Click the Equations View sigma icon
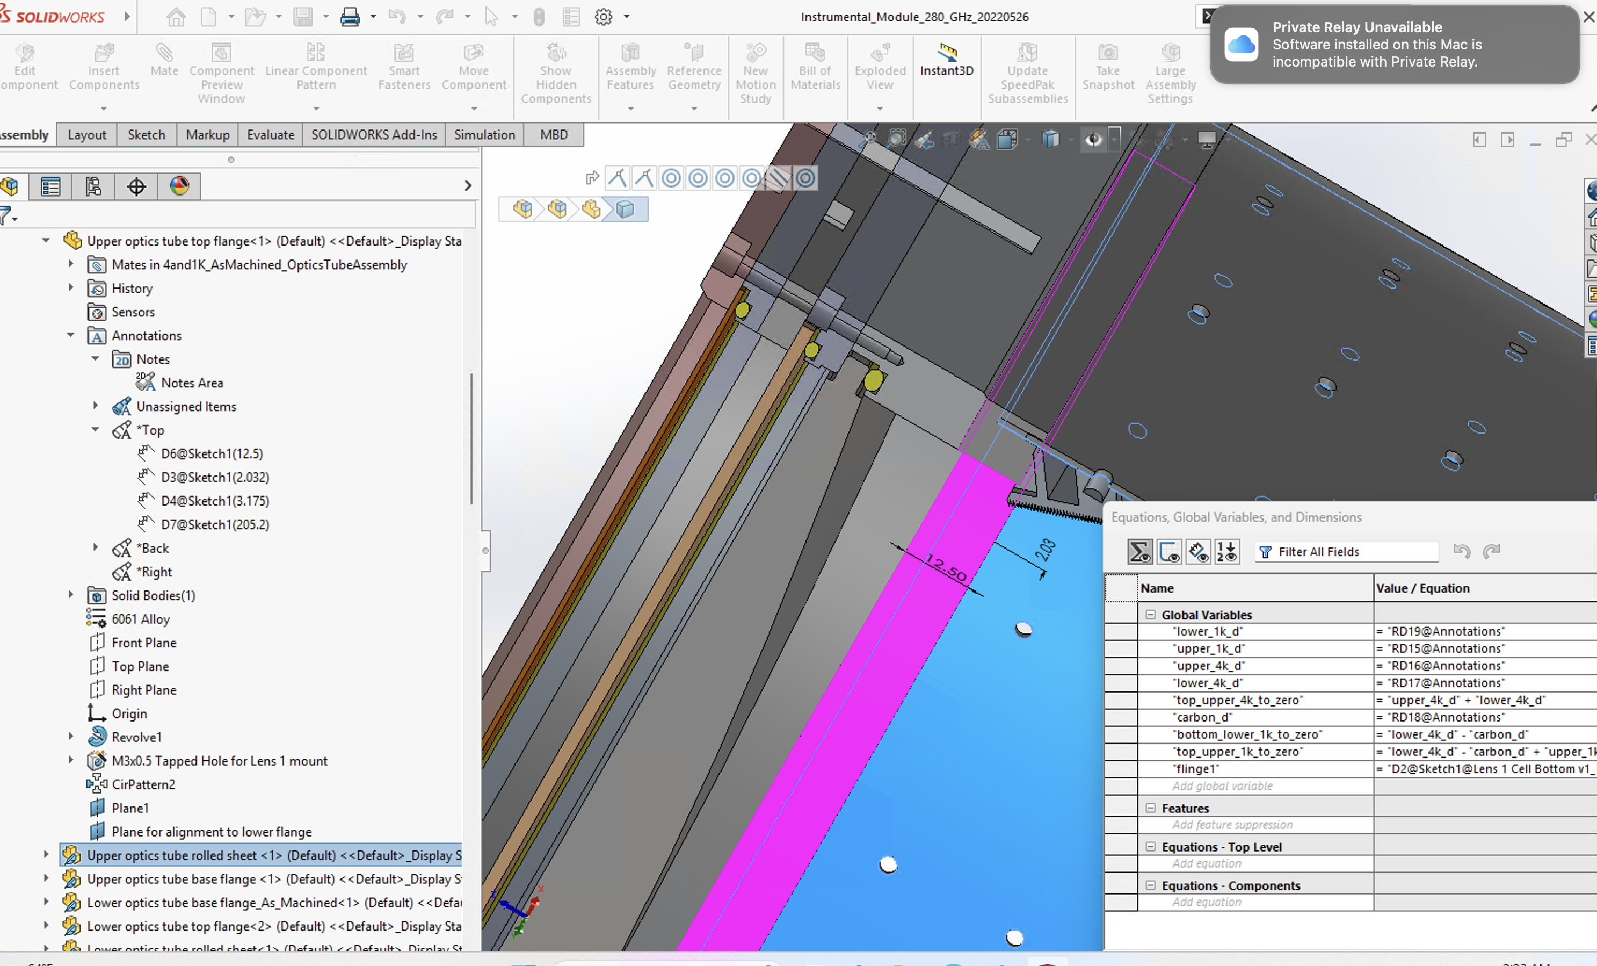Image resolution: width=1597 pixels, height=966 pixels. pos(1140,552)
